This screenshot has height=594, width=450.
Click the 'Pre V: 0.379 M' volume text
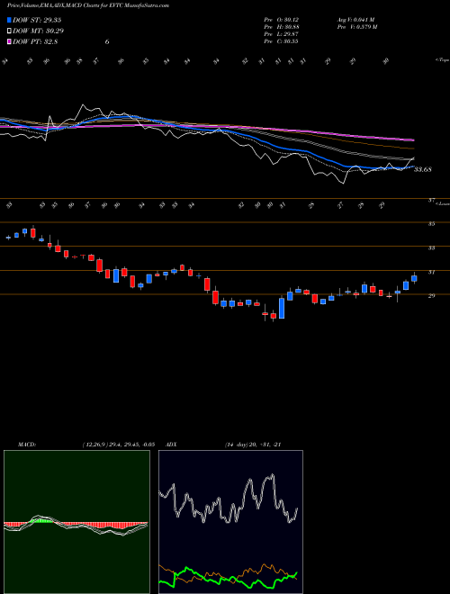coord(356,26)
